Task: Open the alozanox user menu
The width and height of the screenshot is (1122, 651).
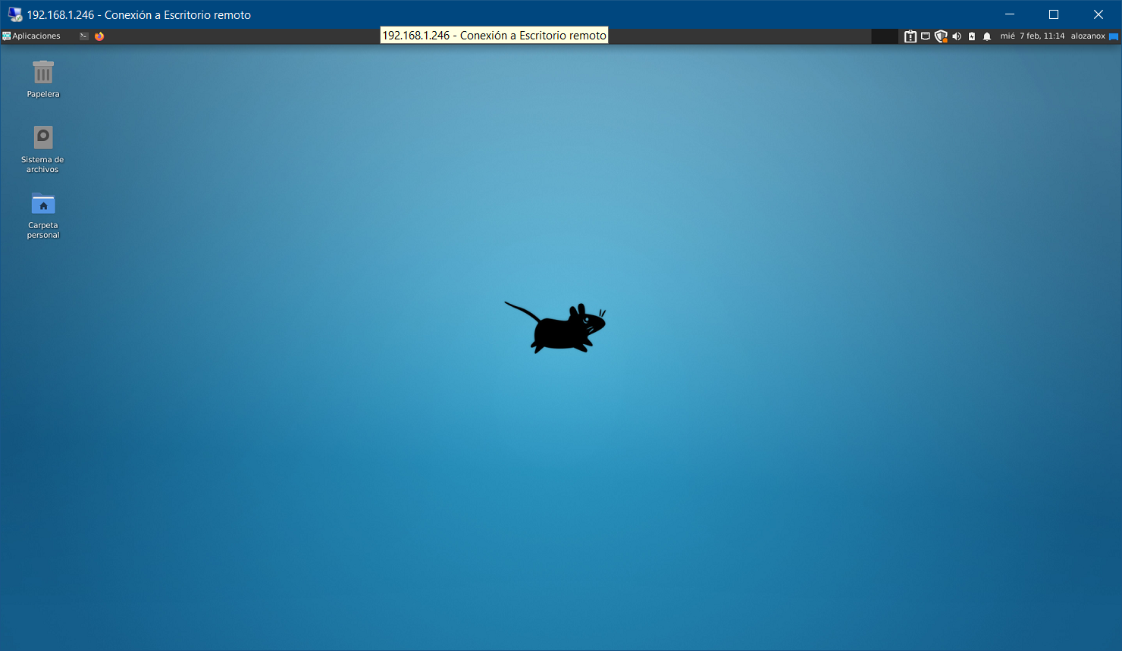Action: coord(1088,36)
